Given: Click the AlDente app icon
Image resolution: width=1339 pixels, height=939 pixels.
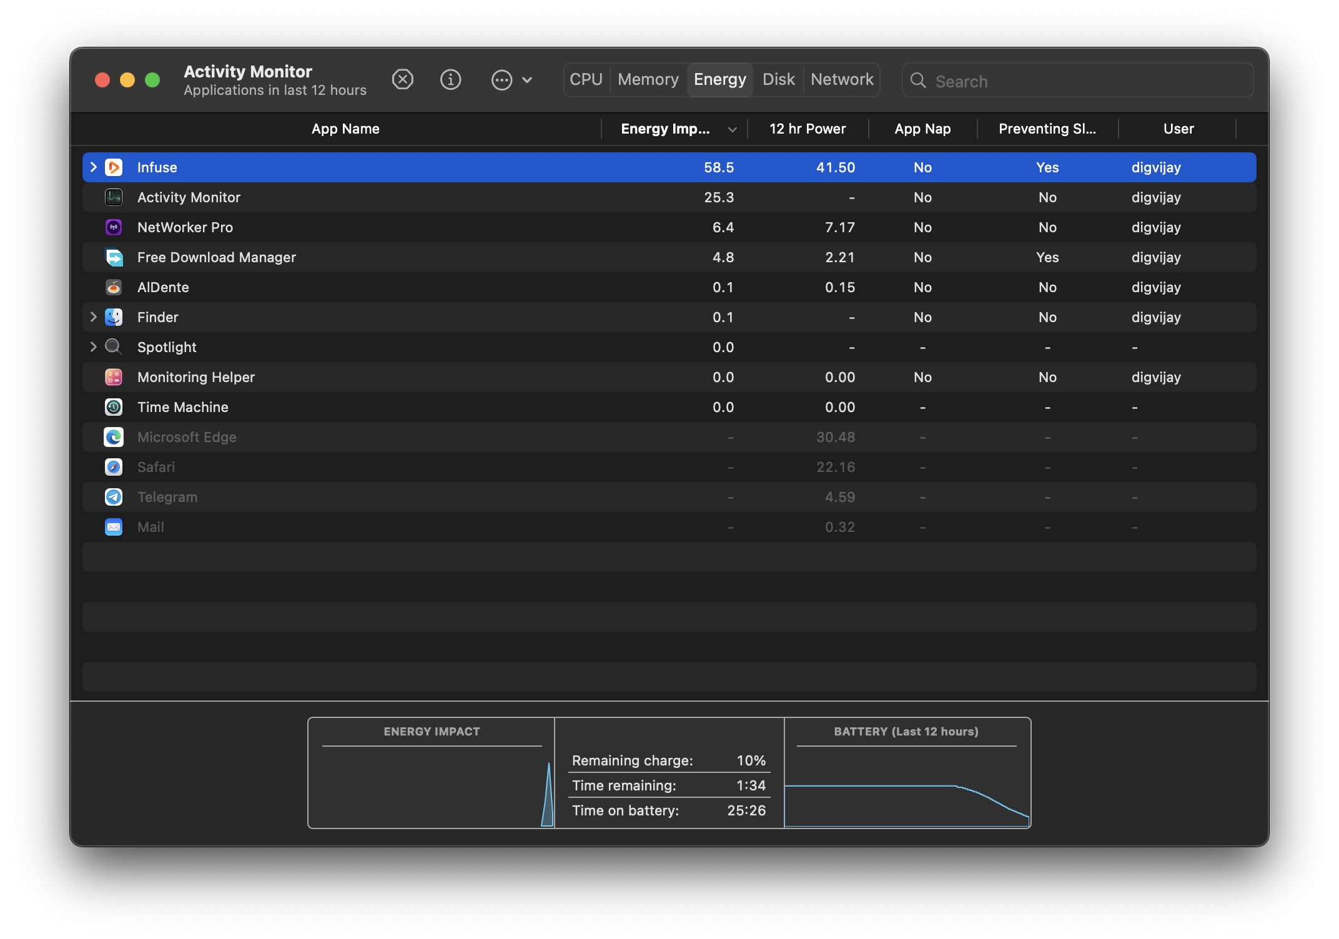Looking at the screenshot, I should [x=114, y=287].
